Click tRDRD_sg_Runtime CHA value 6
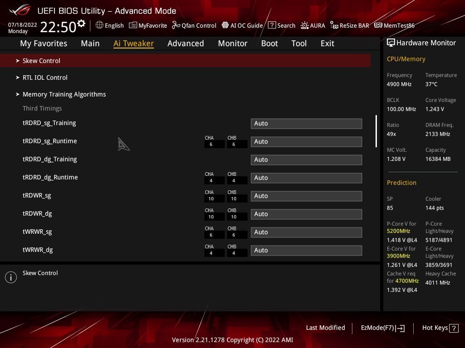Screen dimensions: 465x348 [214, 145]
